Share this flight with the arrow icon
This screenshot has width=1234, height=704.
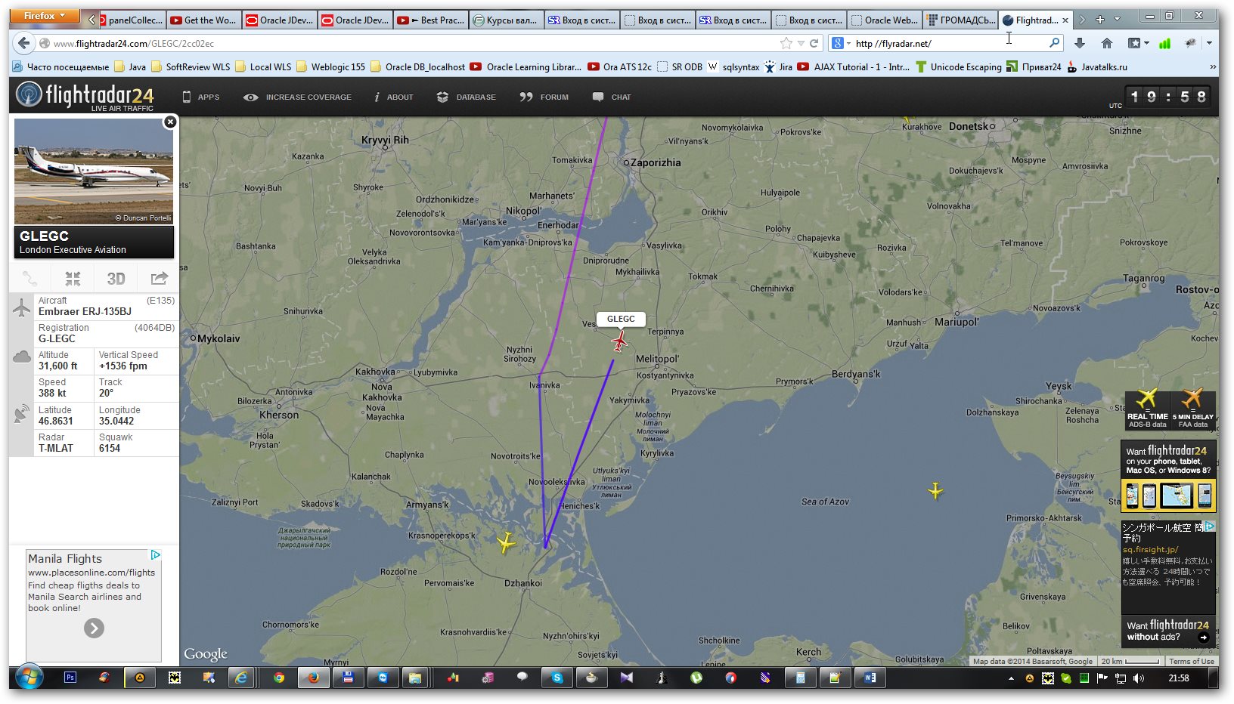[x=159, y=279]
